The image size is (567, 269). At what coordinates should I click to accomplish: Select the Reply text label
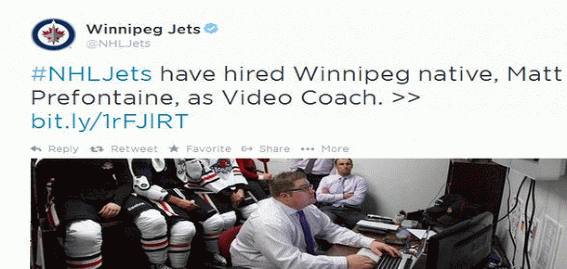63,149
